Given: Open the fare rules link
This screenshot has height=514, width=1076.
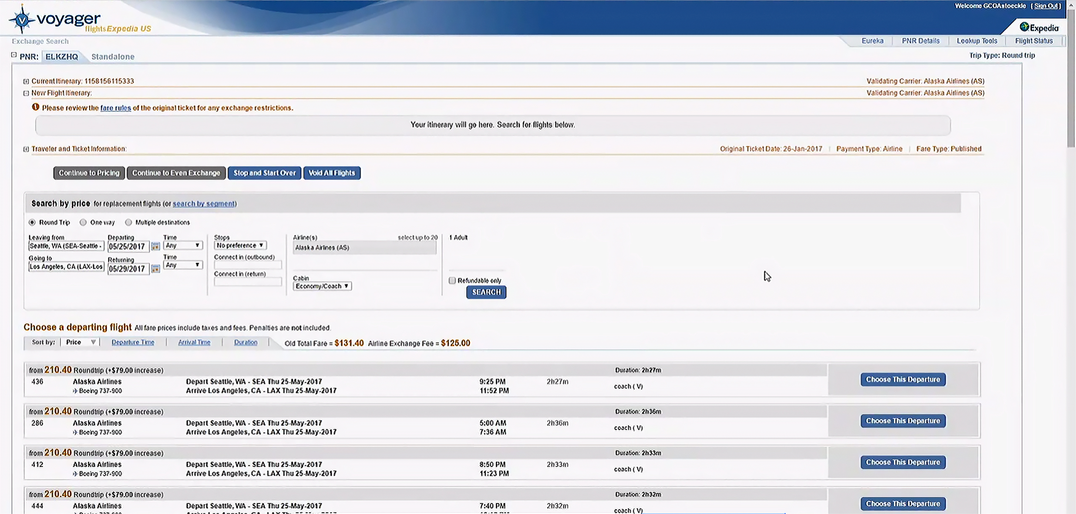Looking at the screenshot, I should pyautogui.click(x=115, y=108).
